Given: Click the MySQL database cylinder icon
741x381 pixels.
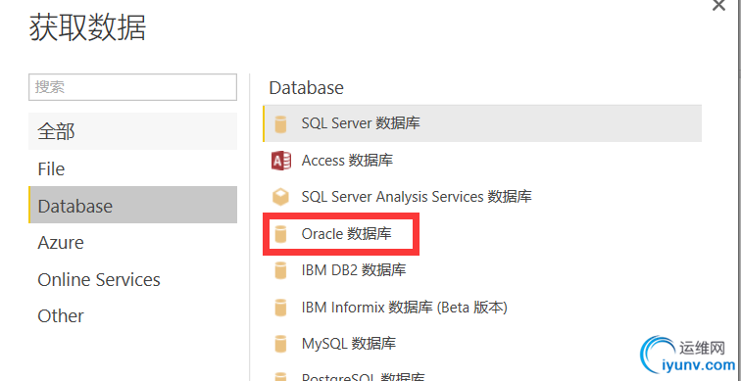Looking at the screenshot, I should [x=280, y=344].
